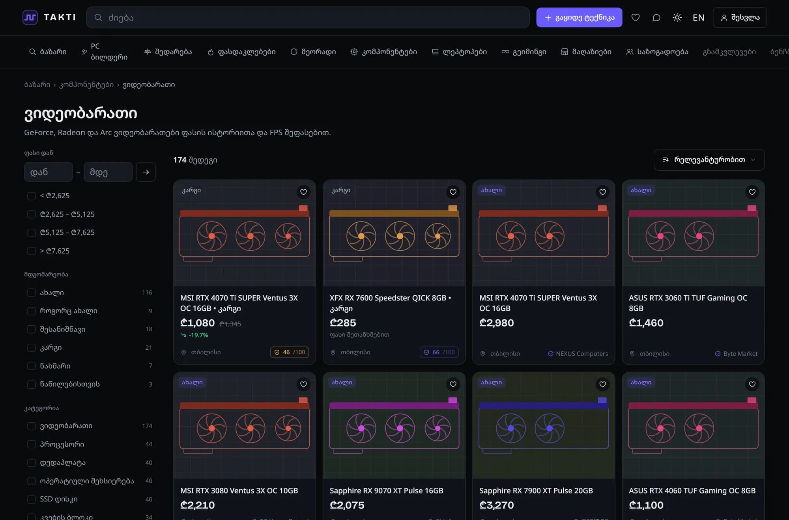Click the 46/100 score badge
The height and width of the screenshot is (520, 789).
click(290, 352)
